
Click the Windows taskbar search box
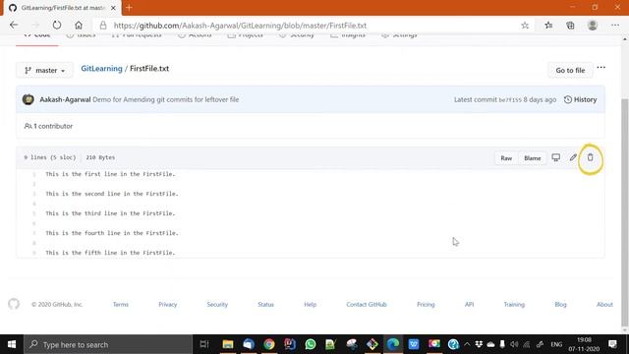[108, 344]
